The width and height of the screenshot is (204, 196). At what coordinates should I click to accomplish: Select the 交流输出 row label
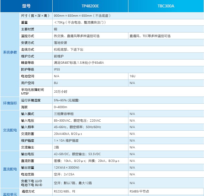click(x=27, y=147)
